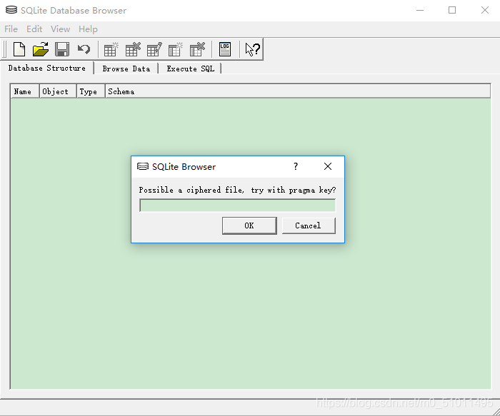
Task: Click the Create Table toolbar icon
Action: (x=111, y=49)
